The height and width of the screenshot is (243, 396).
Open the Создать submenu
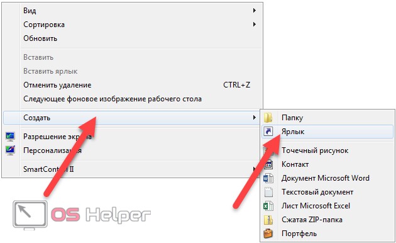coord(132,118)
